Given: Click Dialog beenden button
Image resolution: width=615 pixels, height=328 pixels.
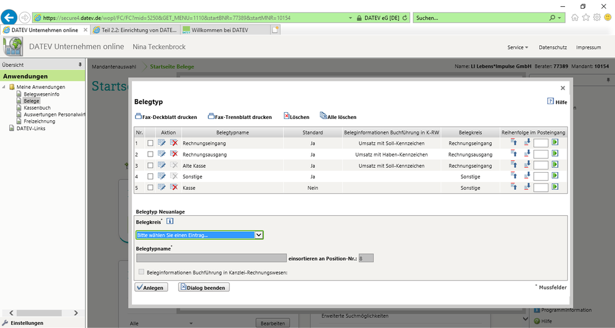Looking at the screenshot, I should [x=204, y=287].
